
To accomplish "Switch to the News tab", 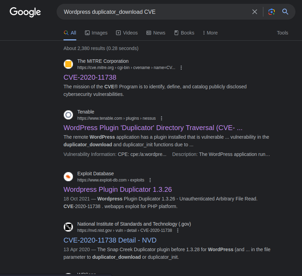I will [x=156, y=33].
